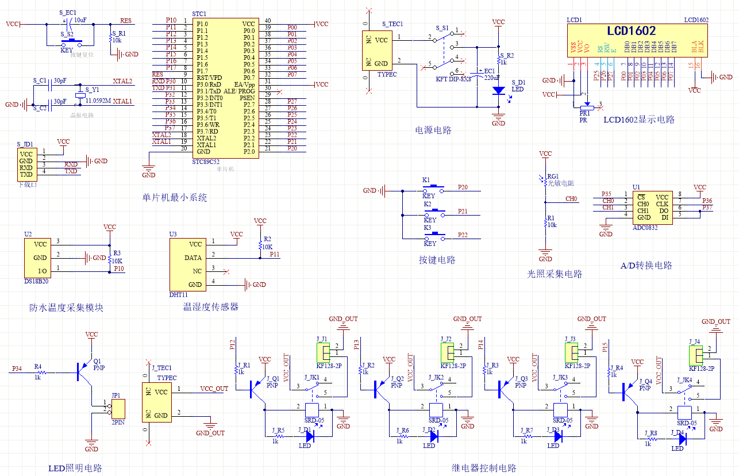The height and width of the screenshot is (476, 739).
Task: Click the S_D1 power LED symbol
Action: tap(499, 91)
